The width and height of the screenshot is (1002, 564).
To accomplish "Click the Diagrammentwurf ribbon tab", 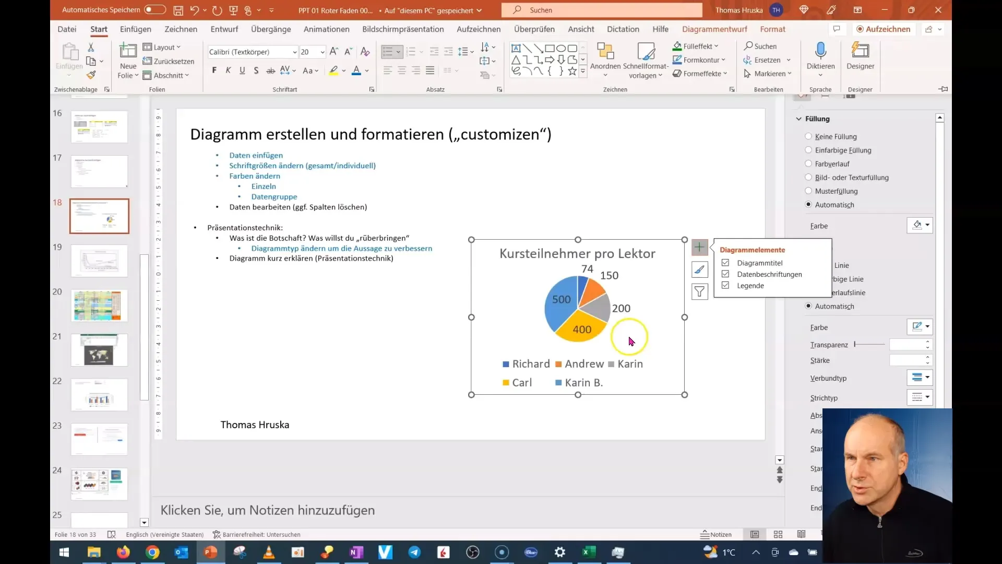I will pyautogui.click(x=715, y=29).
